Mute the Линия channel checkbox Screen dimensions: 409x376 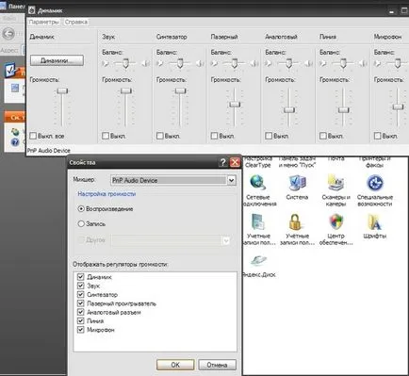[x=323, y=136]
